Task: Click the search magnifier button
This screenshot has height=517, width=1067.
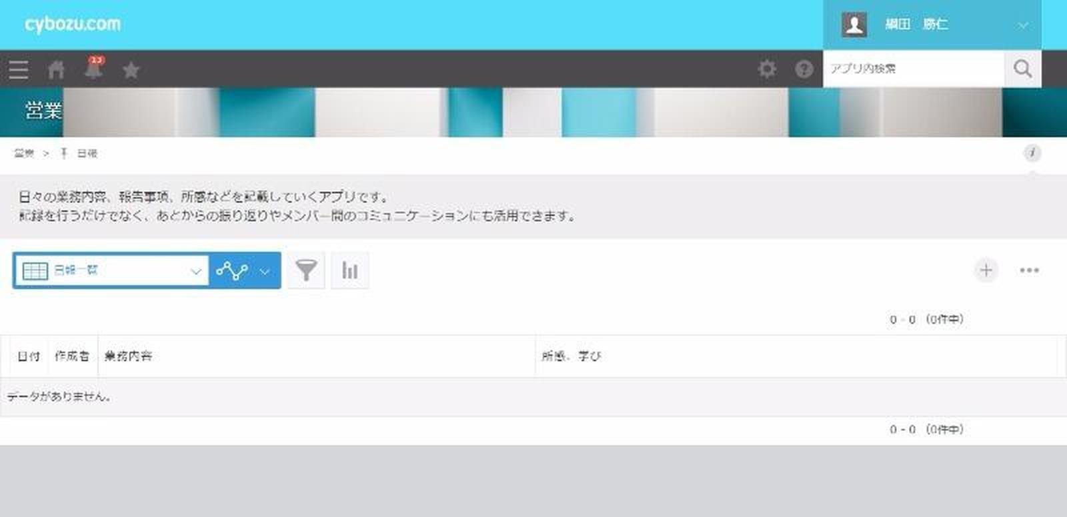Action: click(1022, 69)
